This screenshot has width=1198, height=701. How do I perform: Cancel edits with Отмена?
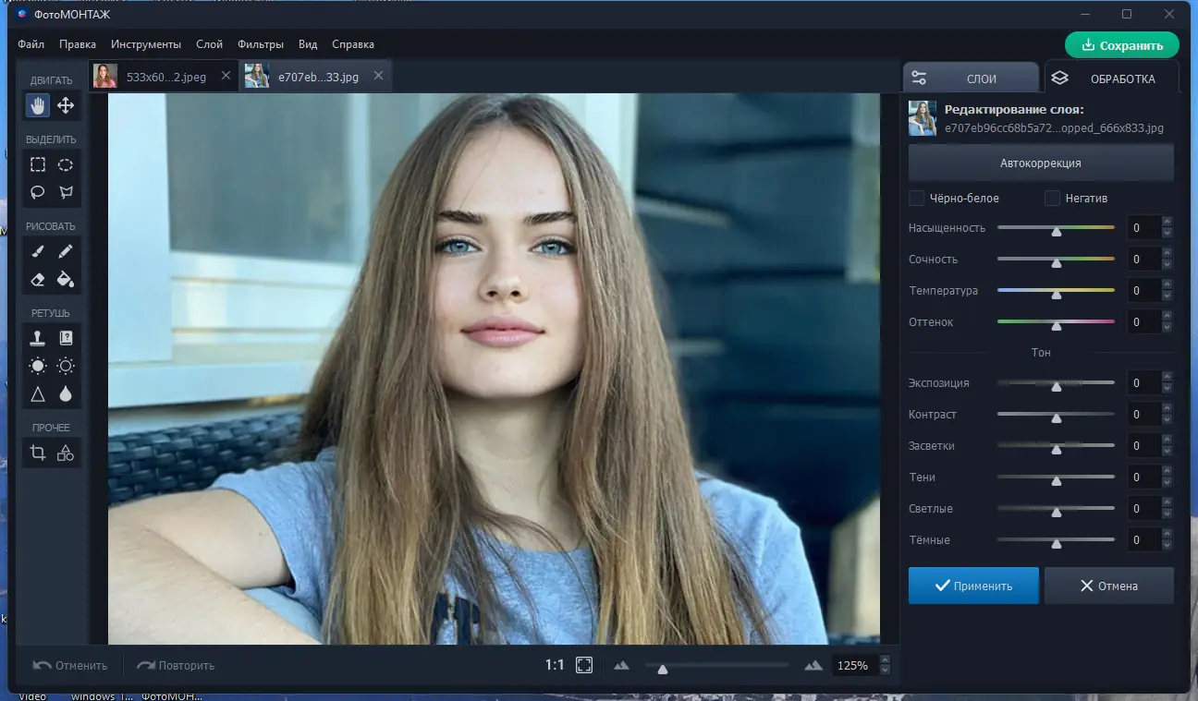pyautogui.click(x=1109, y=586)
